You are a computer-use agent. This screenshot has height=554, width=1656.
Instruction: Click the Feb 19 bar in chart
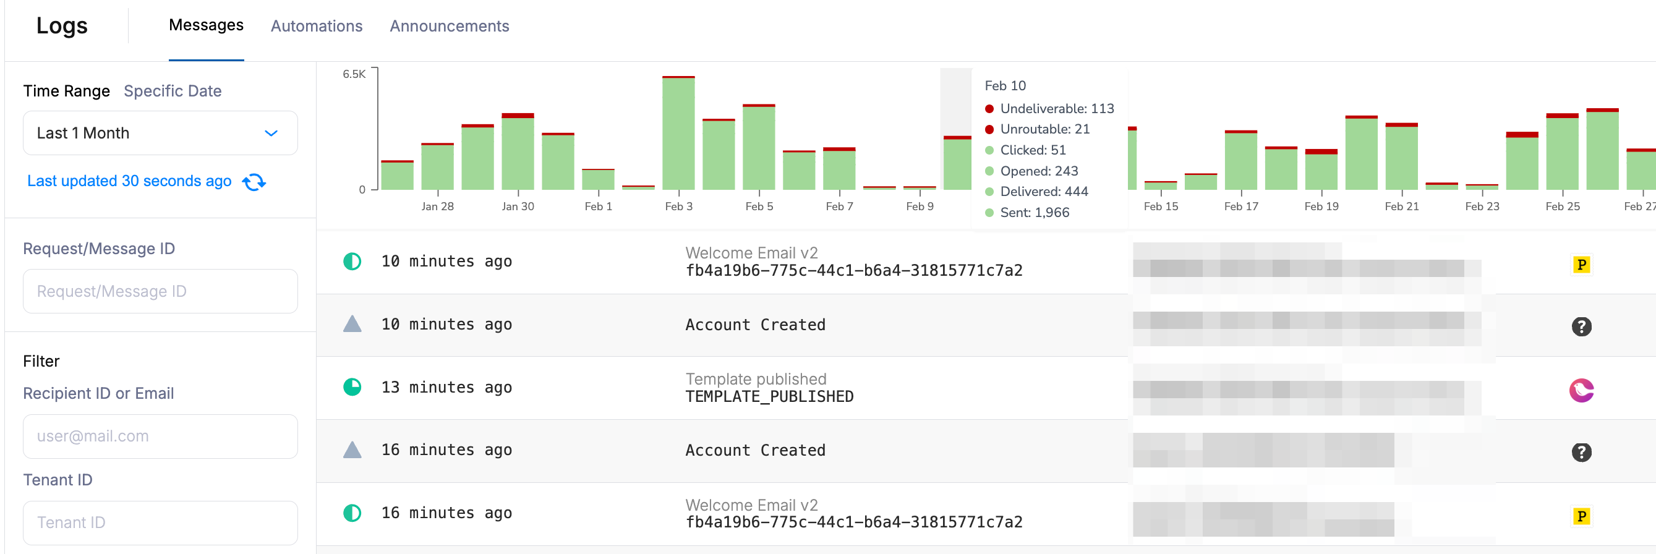click(x=1321, y=169)
